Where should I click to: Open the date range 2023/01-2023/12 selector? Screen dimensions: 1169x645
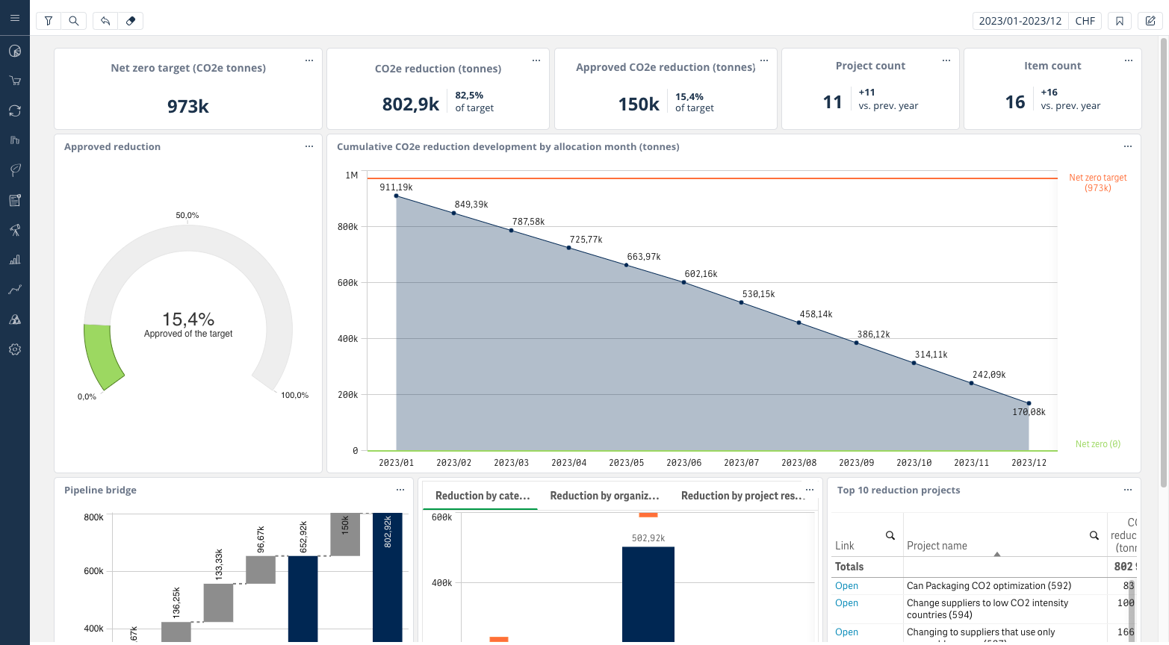[x=1020, y=21]
